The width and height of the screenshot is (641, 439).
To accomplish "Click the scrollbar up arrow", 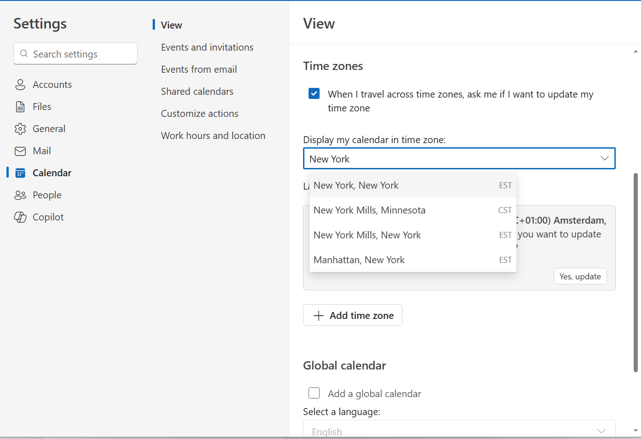I will point(635,52).
